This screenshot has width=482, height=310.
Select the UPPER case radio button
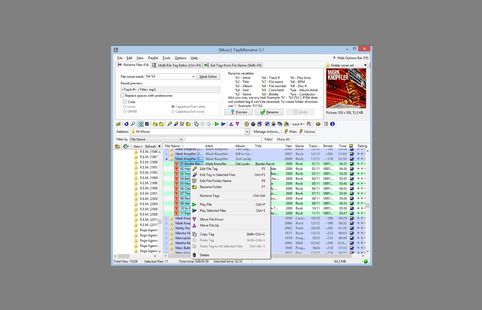coord(125,112)
